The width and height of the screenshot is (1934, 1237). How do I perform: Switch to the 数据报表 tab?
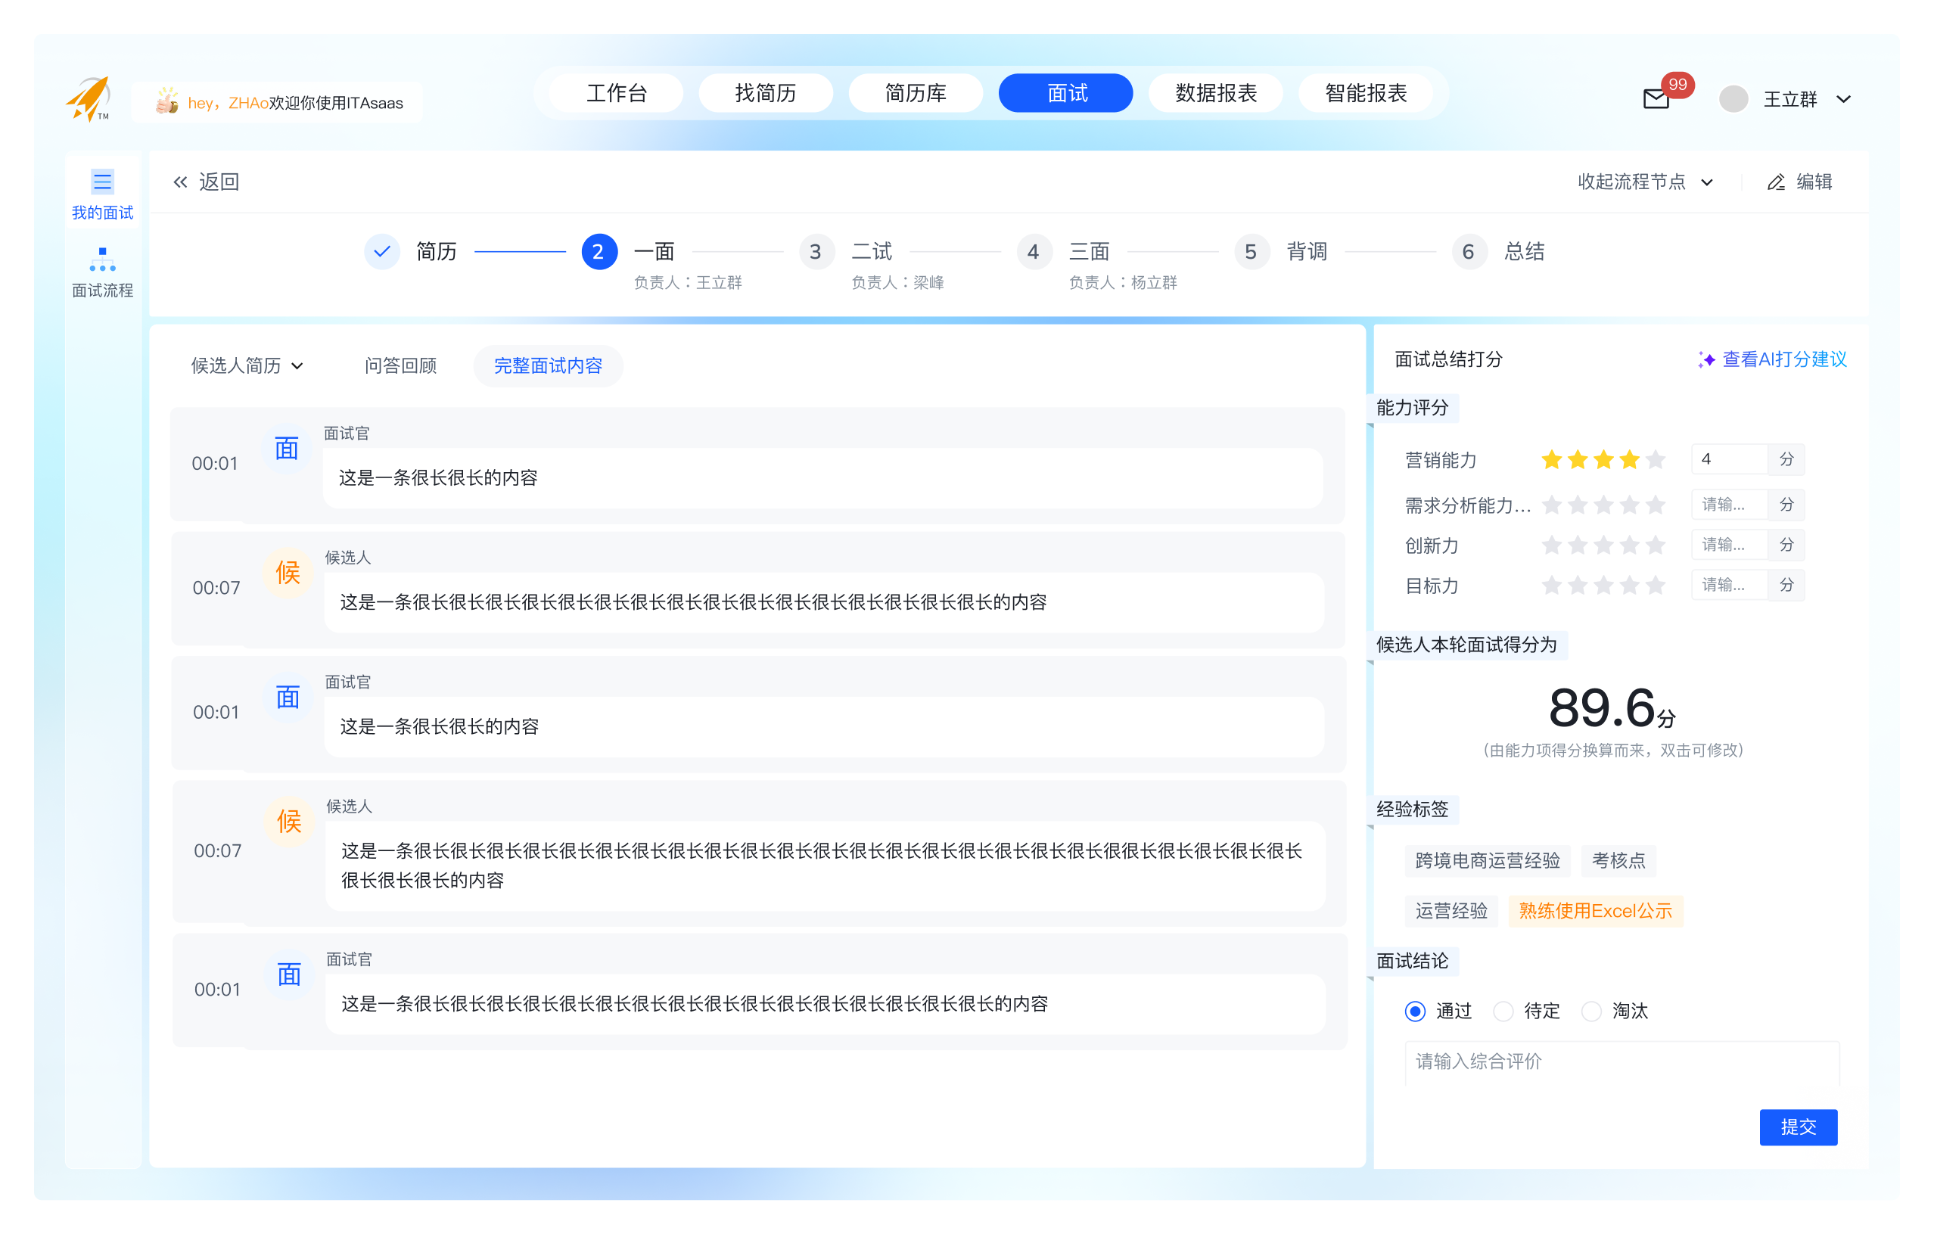1215,93
